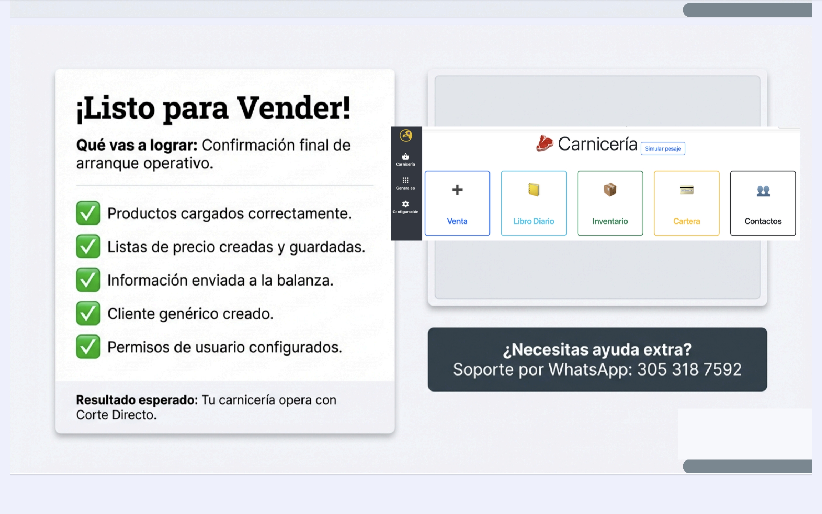
Task: Select the Inventario label
Action: tap(610, 221)
